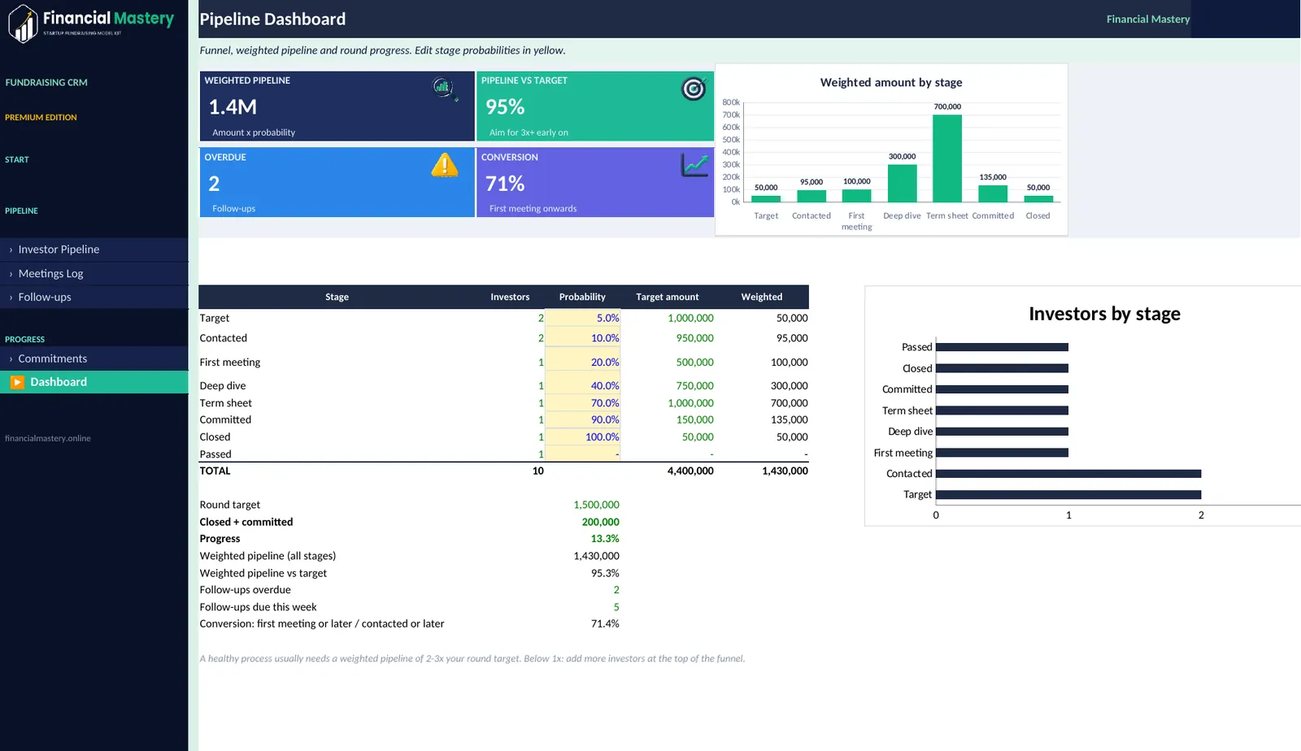Screen dimensions: 1301x751
Task: Click the Financial Mastery logo icon
Action: point(23,23)
